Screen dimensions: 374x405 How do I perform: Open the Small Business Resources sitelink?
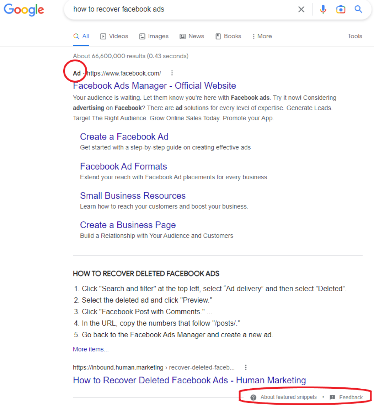[133, 196]
